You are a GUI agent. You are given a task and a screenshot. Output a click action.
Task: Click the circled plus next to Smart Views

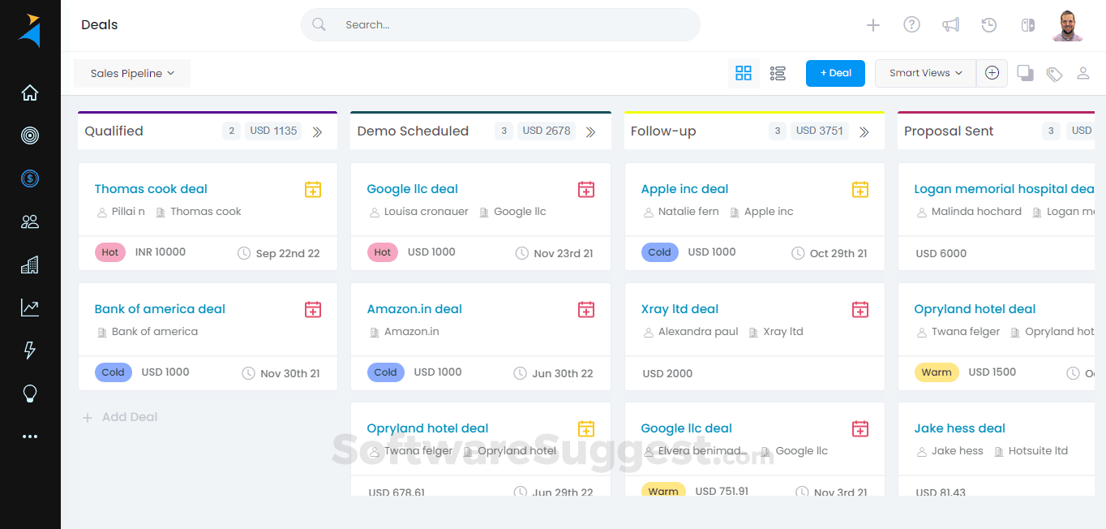point(992,73)
